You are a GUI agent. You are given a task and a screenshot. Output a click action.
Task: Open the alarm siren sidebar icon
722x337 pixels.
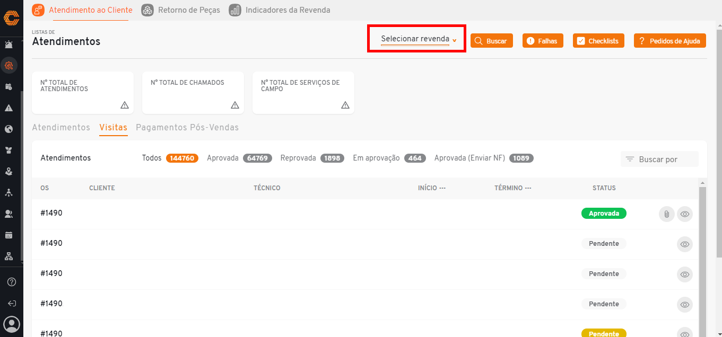tap(9, 45)
